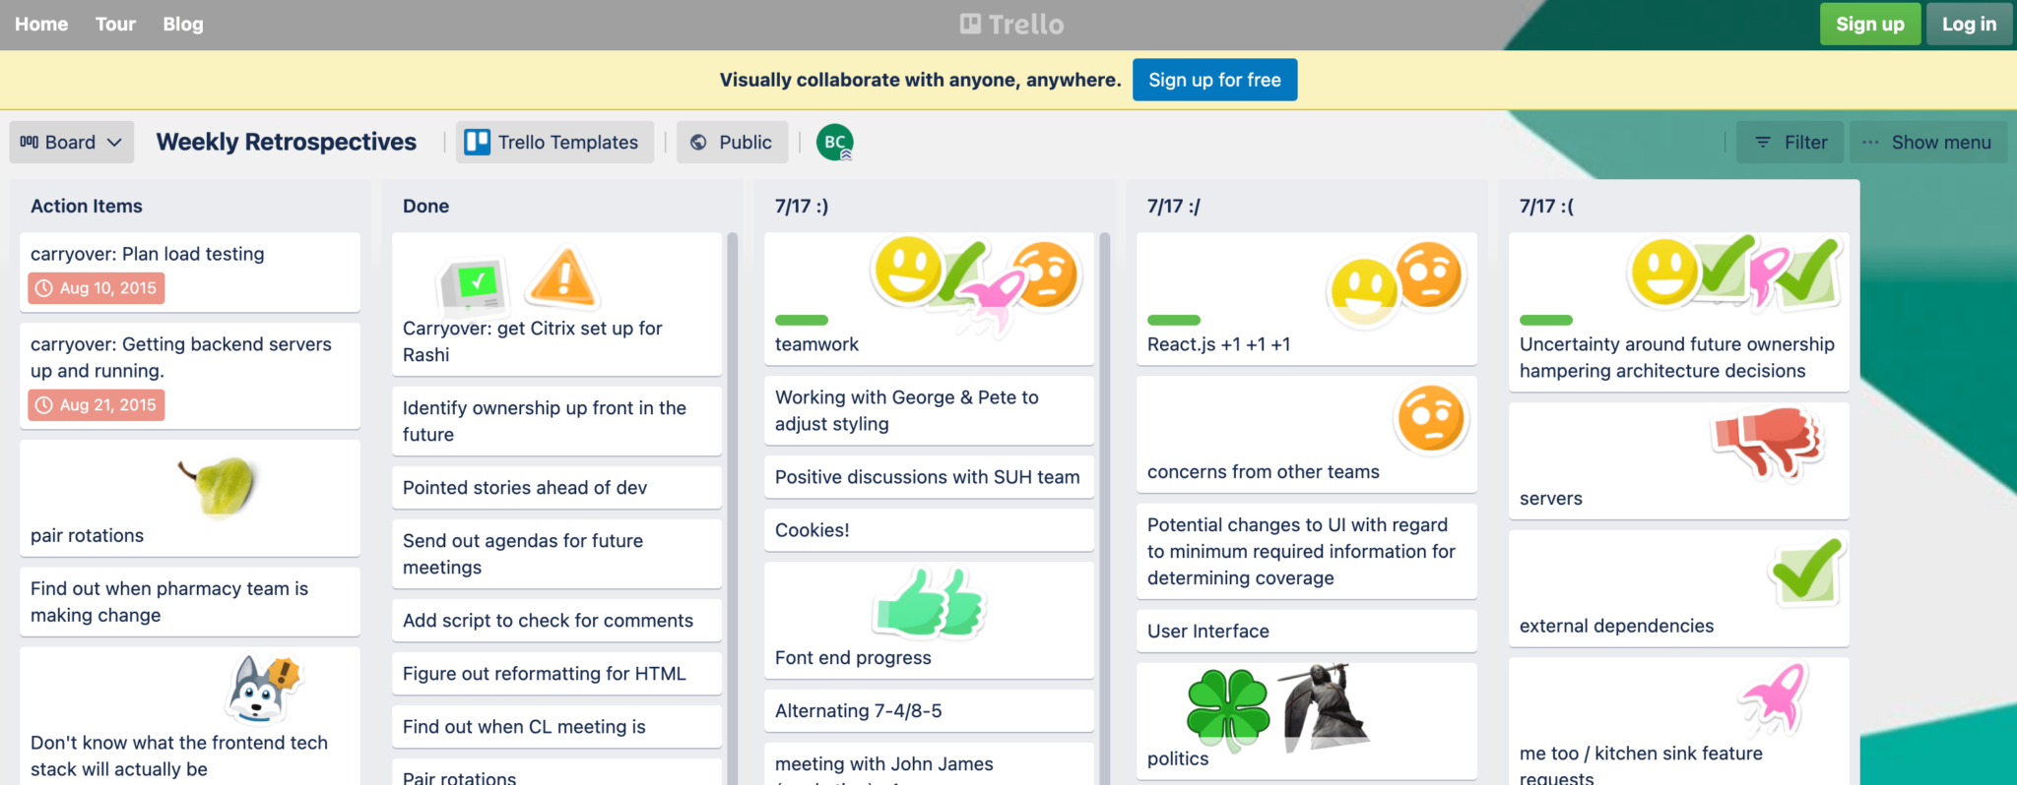This screenshot has height=785, width=2017.
Task: Click green checkmark sticker on external dependencies
Action: (x=1806, y=572)
